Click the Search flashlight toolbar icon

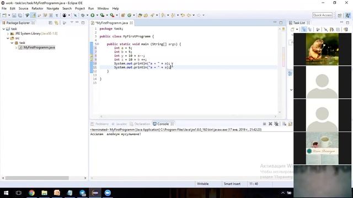[152, 15]
